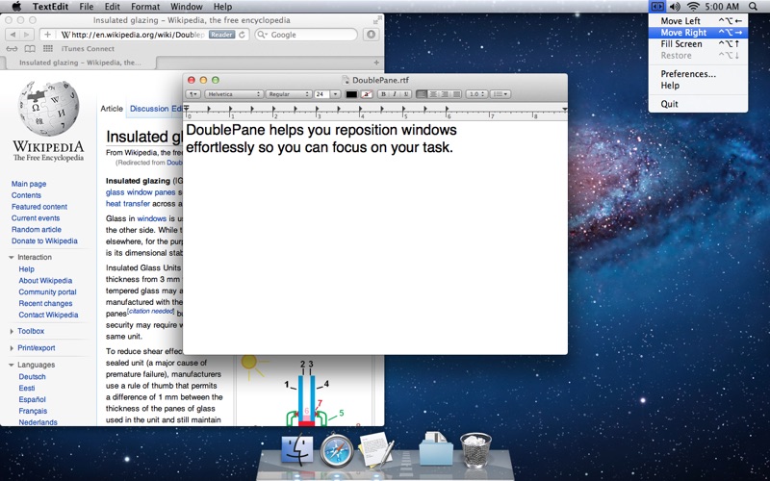This screenshot has height=481, width=770.
Task: Select the Insulated glazing Safari tab
Action: click(x=80, y=63)
